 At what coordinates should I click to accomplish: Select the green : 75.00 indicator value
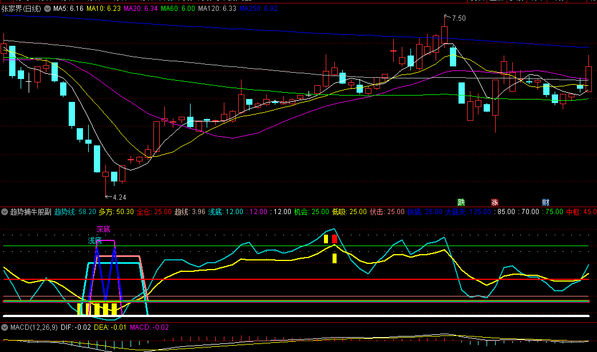tap(552, 212)
